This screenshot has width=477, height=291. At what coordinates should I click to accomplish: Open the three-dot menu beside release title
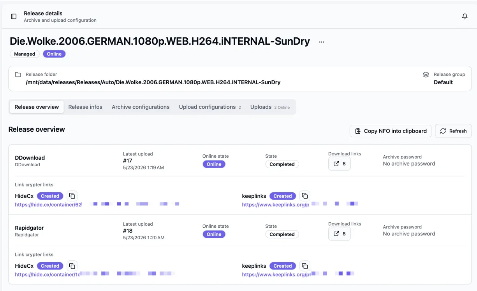point(321,42)
